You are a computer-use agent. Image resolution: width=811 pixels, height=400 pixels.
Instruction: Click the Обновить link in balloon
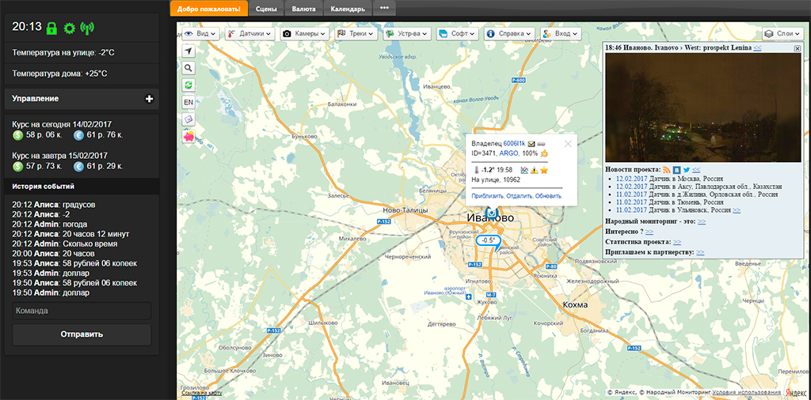(549, 196)
